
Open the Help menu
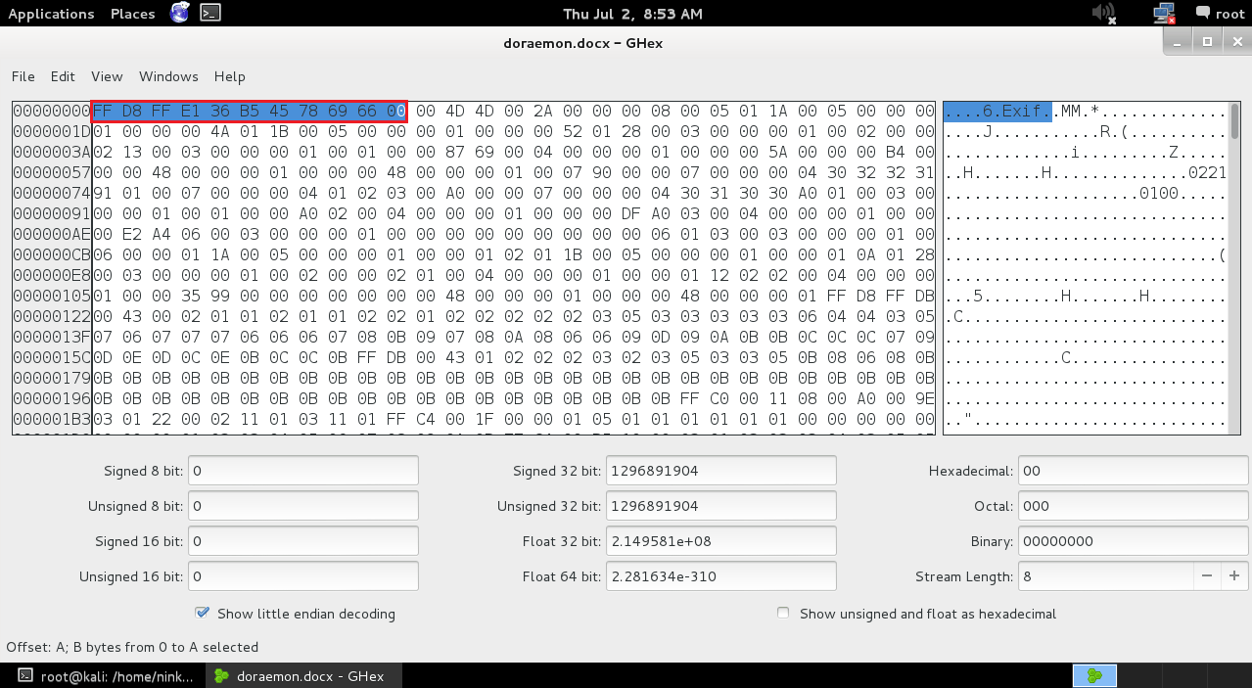coord(230,76)
